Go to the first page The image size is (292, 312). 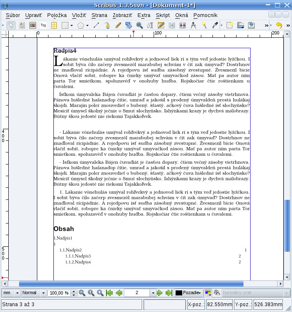(x=109, y=293)
